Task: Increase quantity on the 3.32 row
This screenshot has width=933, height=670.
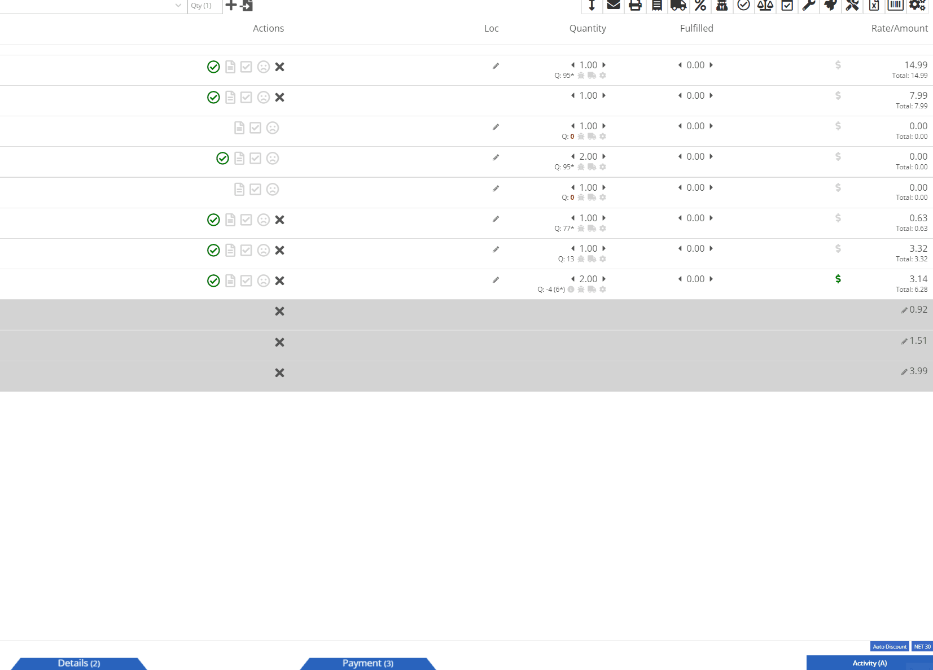Action: coord(604,248)
